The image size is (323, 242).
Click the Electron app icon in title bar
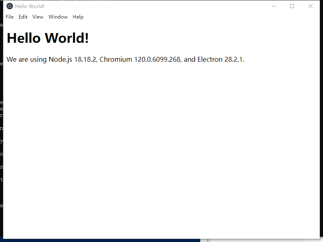9,6
